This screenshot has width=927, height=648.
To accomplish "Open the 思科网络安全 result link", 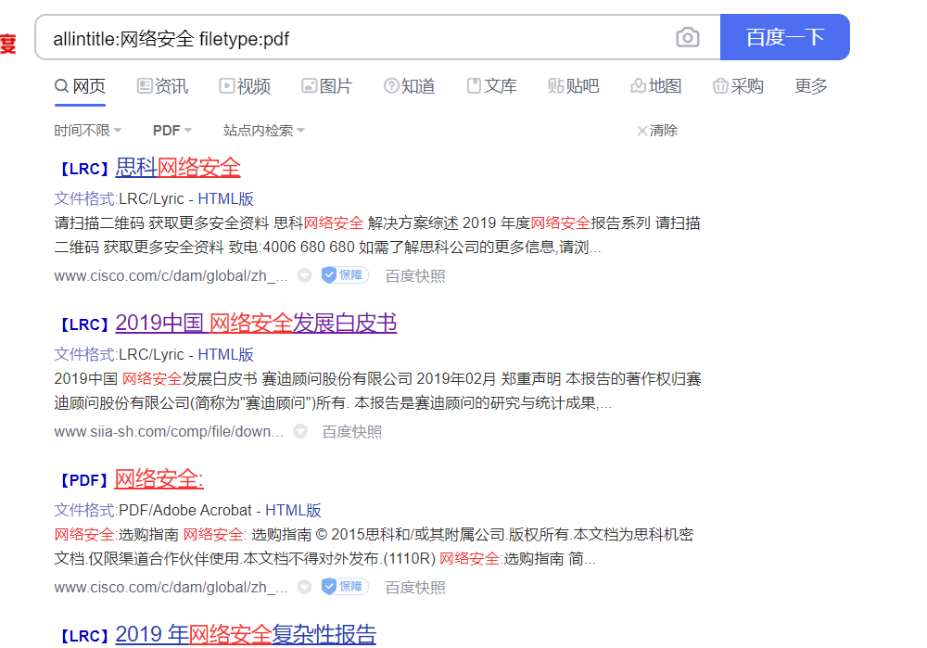I will (177, 167).
